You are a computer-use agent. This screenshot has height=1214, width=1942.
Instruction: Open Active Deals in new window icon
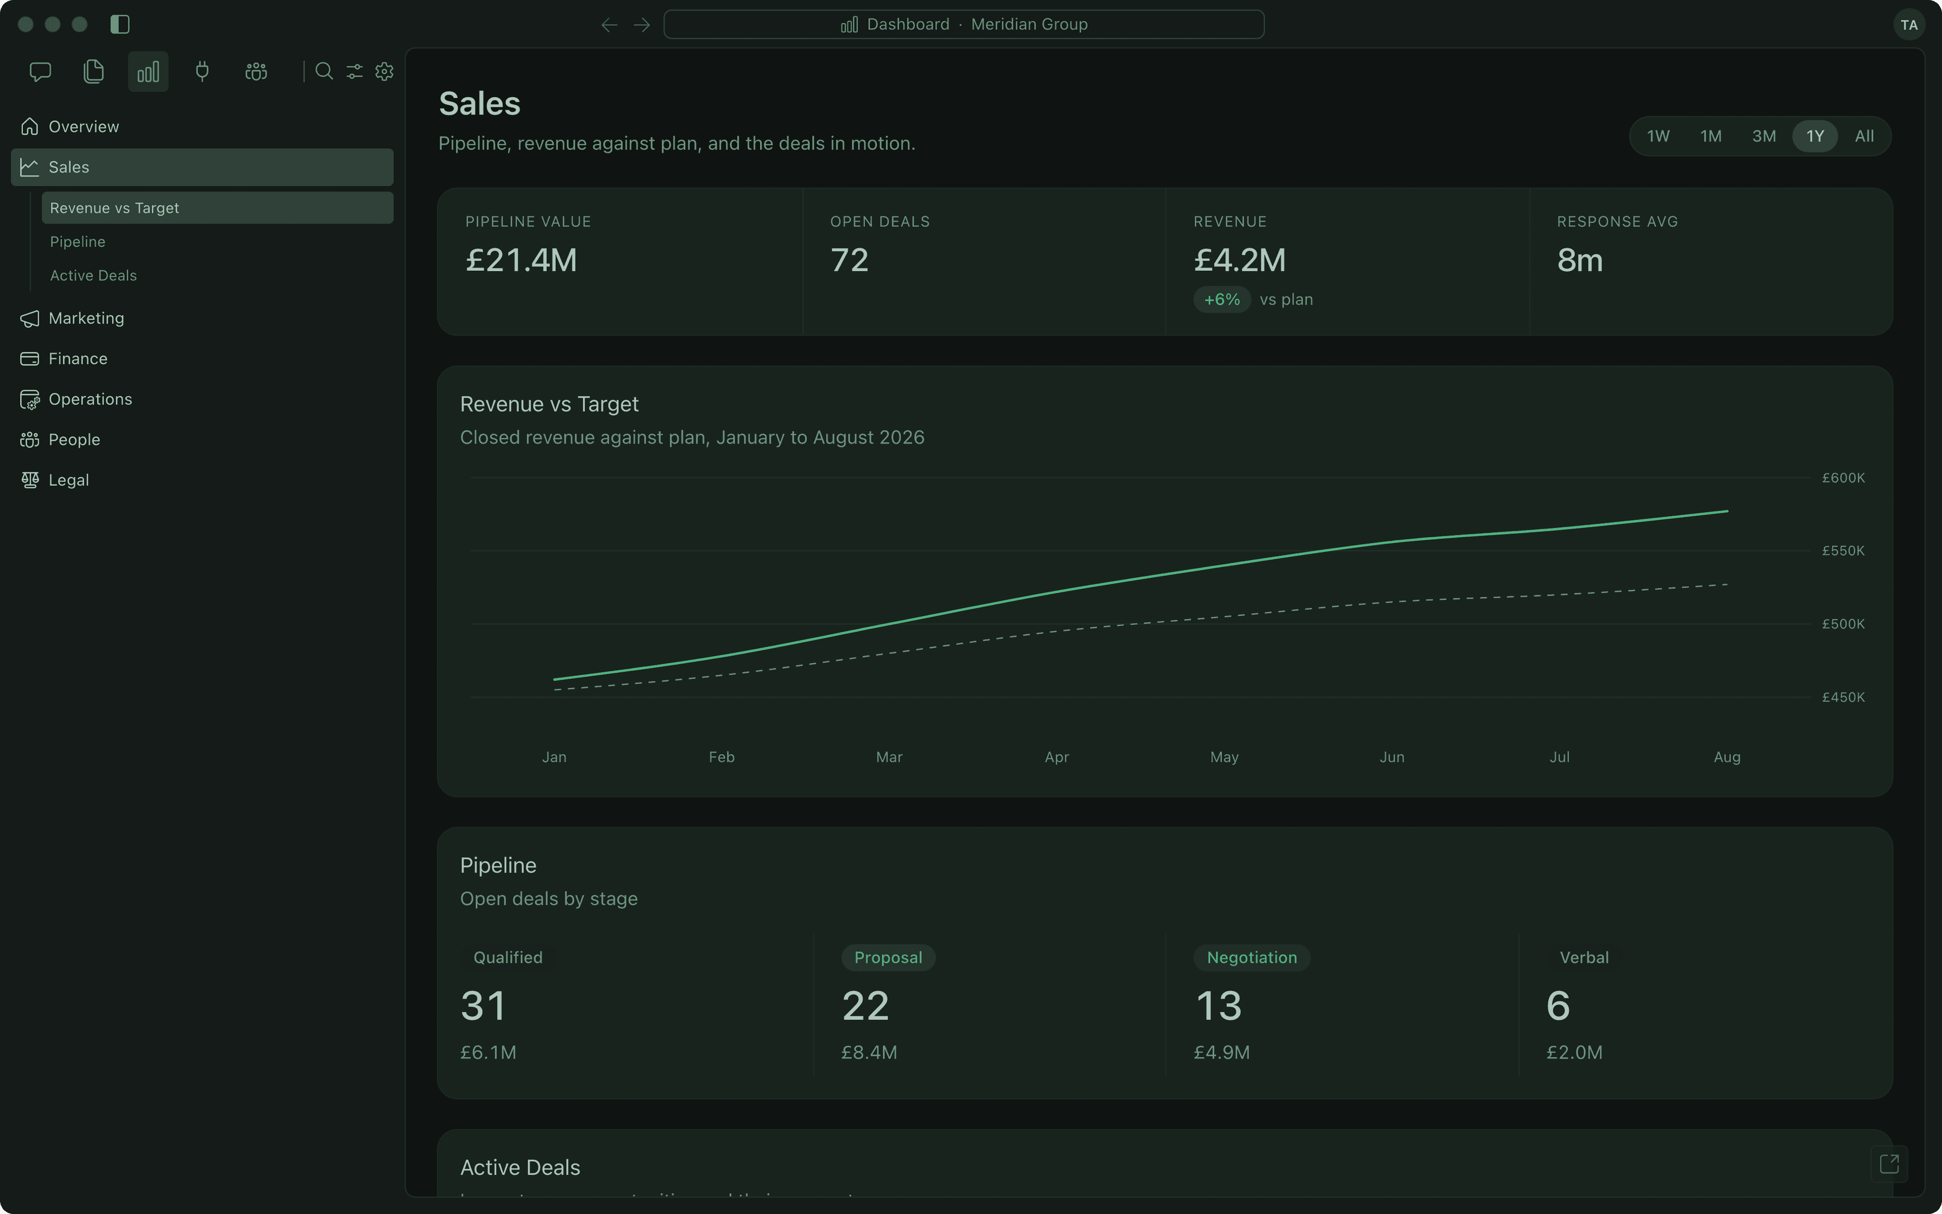coord(1889,1163)
